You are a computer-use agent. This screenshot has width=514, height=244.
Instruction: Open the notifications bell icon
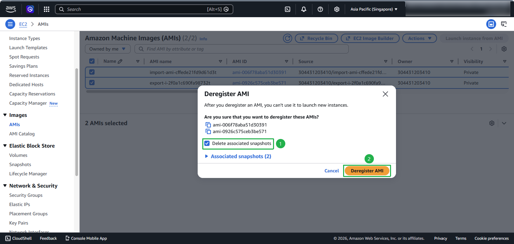pos(304,9)
